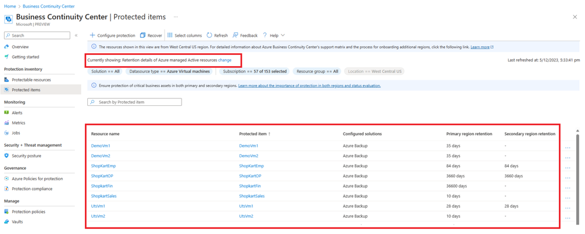Image resolution: width=585 pixels, height=234 pixels.
Task: Edit the Resource group filter pill
Action: pyautogui.click(x=317, y=71)
